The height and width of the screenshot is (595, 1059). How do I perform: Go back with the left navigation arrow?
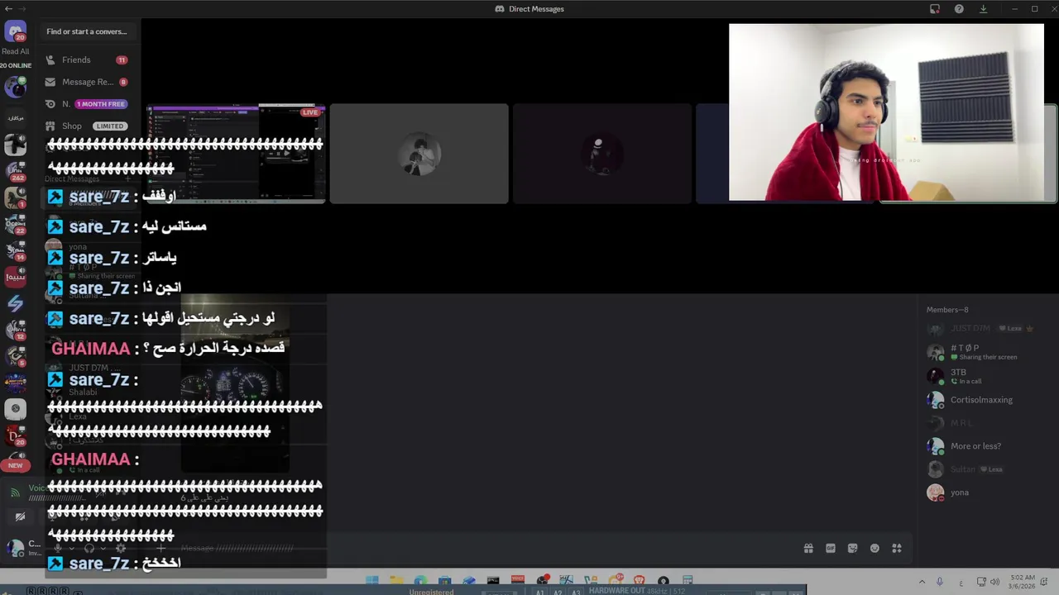[8, 8]
